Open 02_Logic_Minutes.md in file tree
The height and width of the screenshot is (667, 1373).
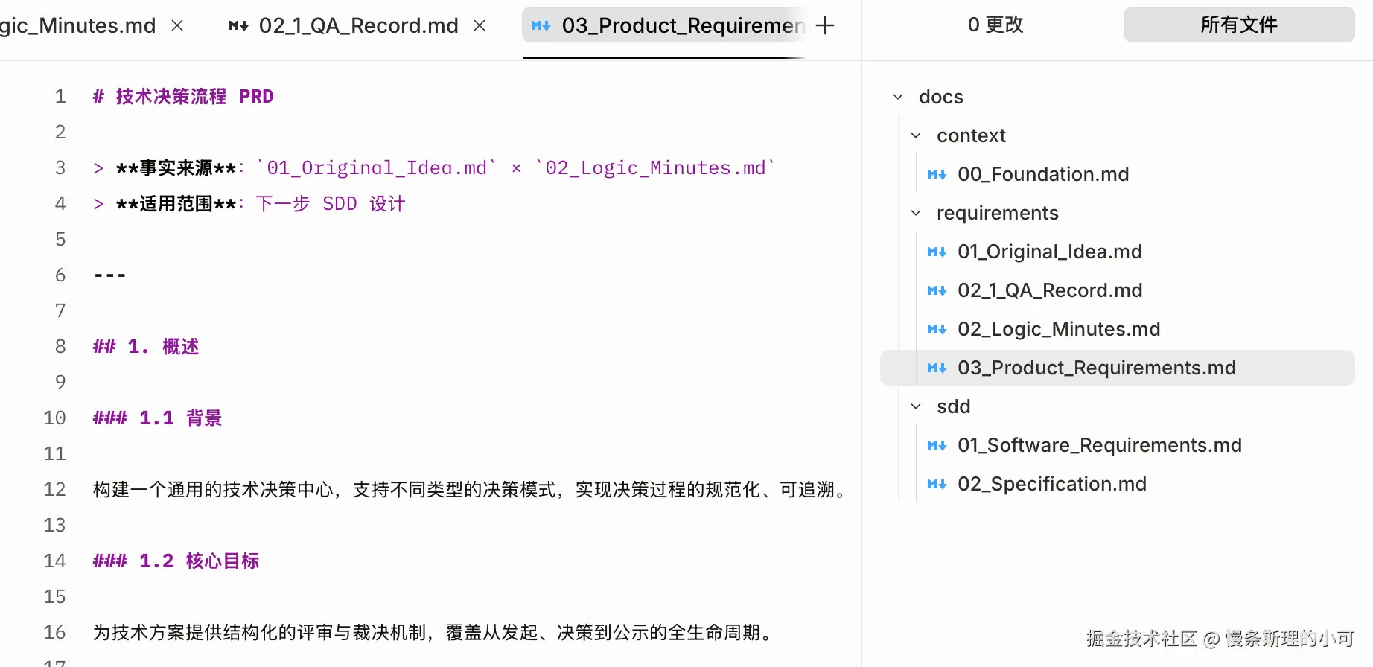click(1058, 329)
